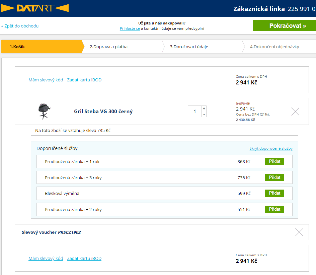The image size is (316, 275).
Task: Click the DATART logo
Action: click(x=35, y=8)
